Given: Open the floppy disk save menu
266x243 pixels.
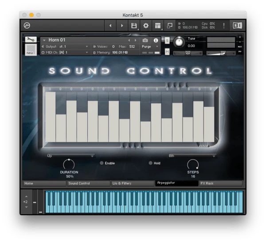Looking at the screenshot, I should point(134,26).
